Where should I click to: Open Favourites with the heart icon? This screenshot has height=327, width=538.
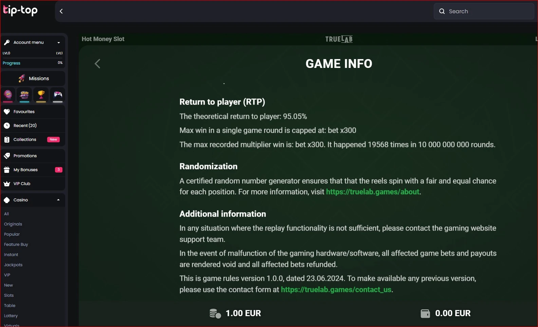click(x=33, y=112)
